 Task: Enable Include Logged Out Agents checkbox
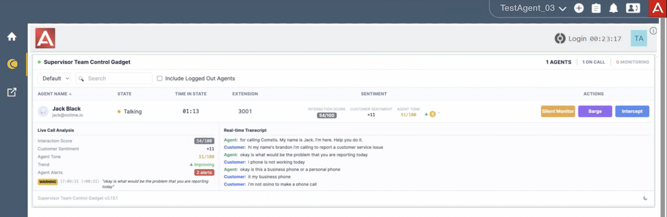(x=160, y=78)
